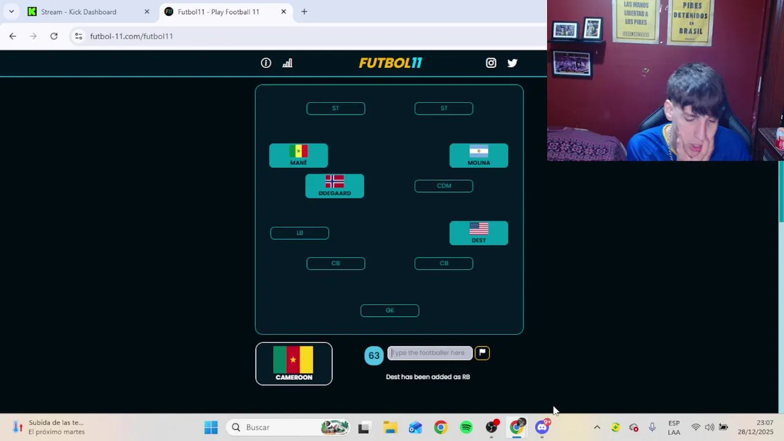Viewport: 784px width, 441px height.
Task: Open the clock and date 23:07
Action: click(x=756, y=427)
